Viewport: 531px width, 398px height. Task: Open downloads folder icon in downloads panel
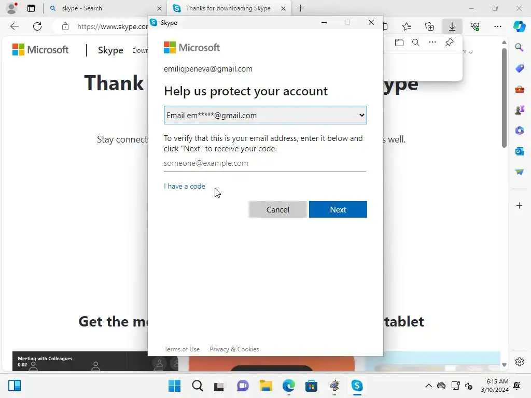pyautogui.click(x=399, y=42)
